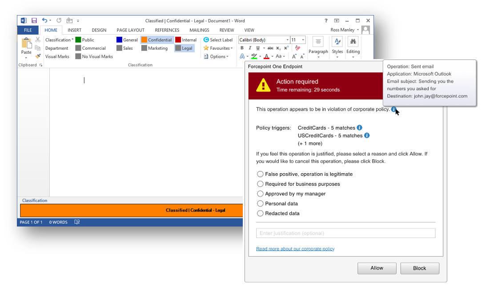
Task: Open the PAGE LAYOUT tab
Action: point(130,30)
